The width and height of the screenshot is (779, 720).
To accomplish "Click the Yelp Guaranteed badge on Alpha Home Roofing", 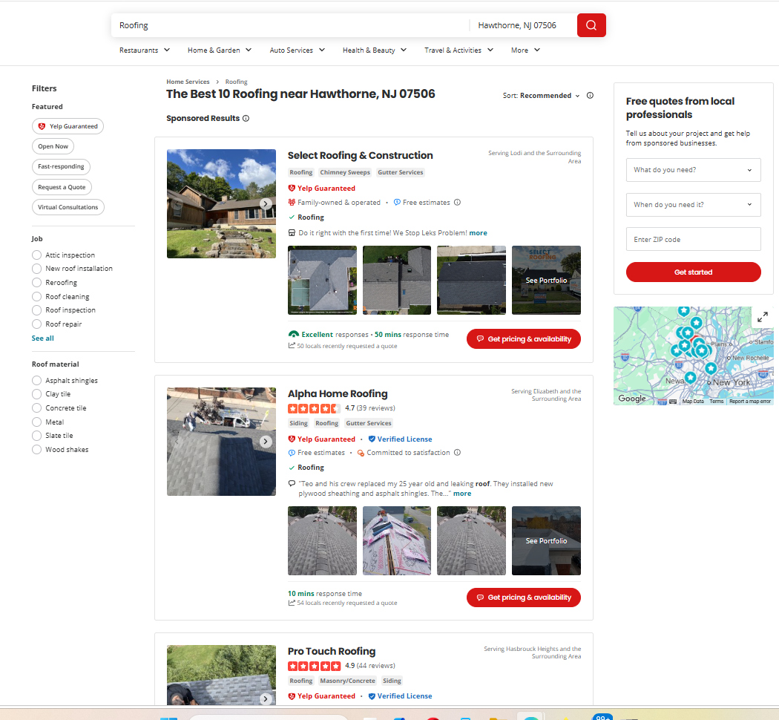I will pyautogui.click(x=322, y=439).
